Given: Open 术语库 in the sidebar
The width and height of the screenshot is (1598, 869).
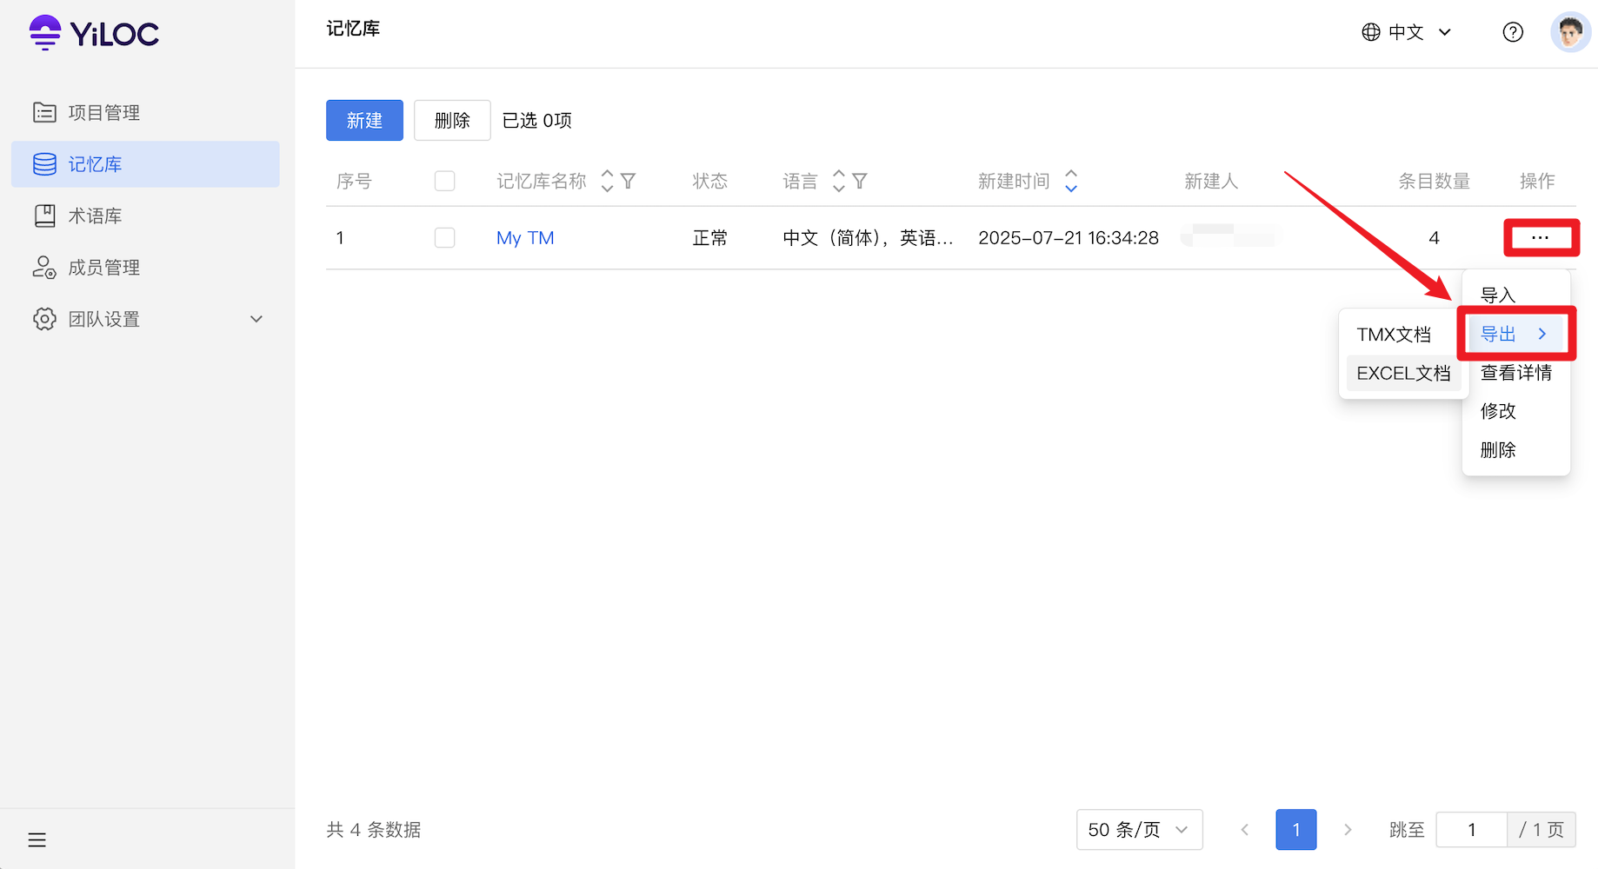Looking at the screenshot, I should pyautogui.click(x=145, y=216).
